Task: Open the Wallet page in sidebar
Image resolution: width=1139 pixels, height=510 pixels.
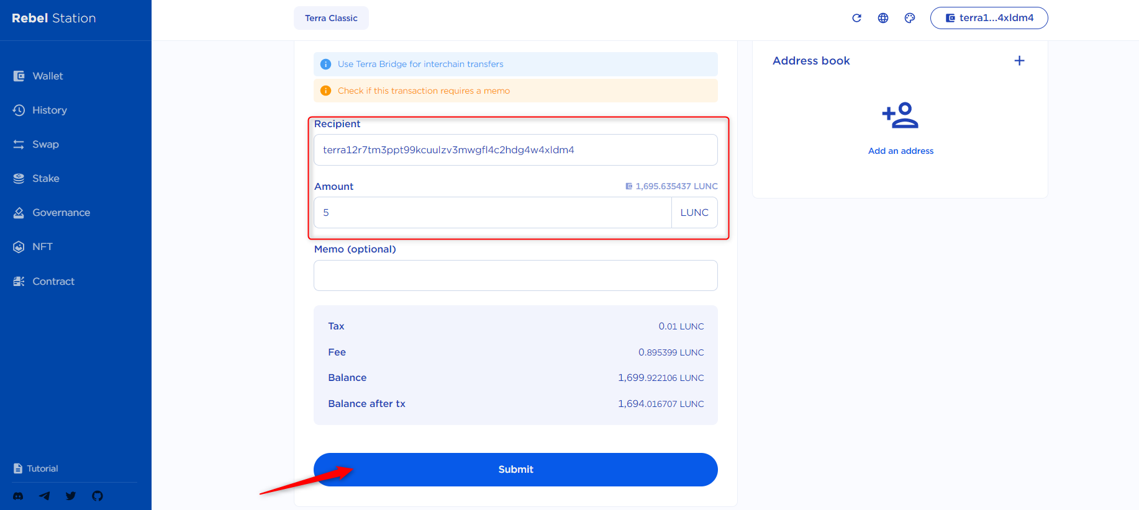Action: pos(39,76)
